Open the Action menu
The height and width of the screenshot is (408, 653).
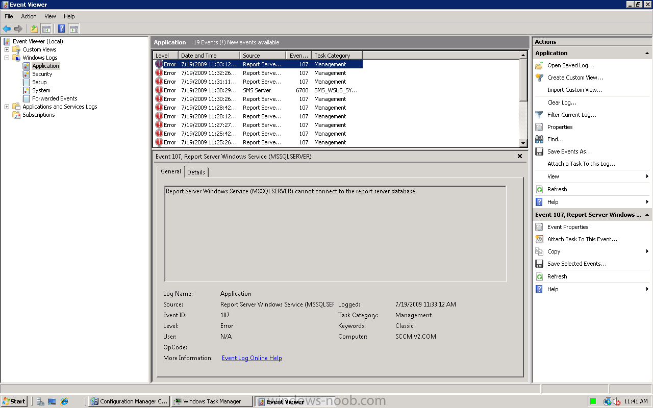pos(29,16)
